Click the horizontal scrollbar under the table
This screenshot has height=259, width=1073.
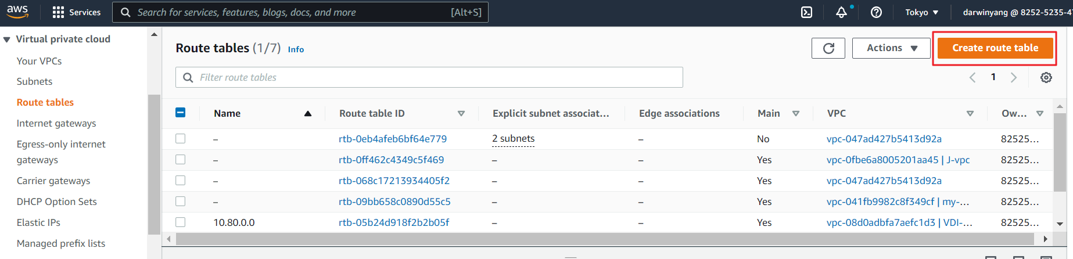point(604,239)
